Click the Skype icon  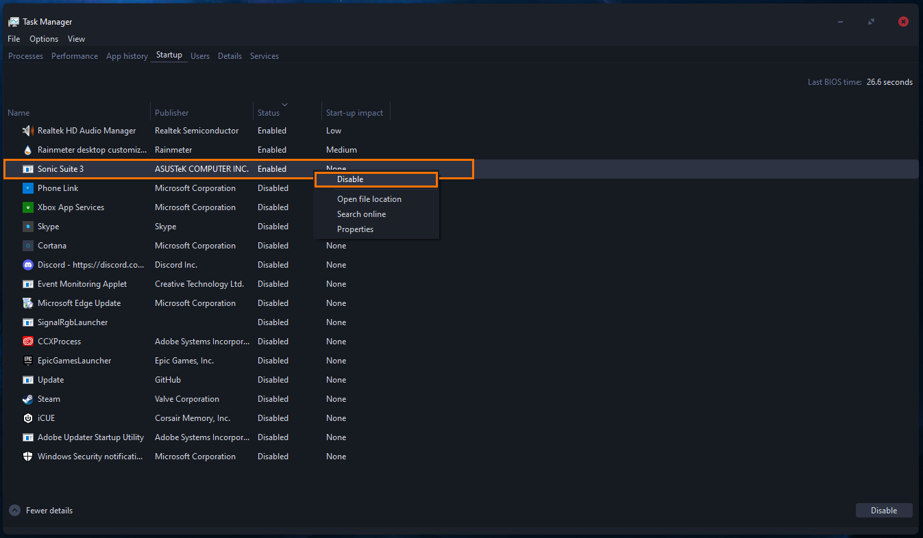[28, 227]
